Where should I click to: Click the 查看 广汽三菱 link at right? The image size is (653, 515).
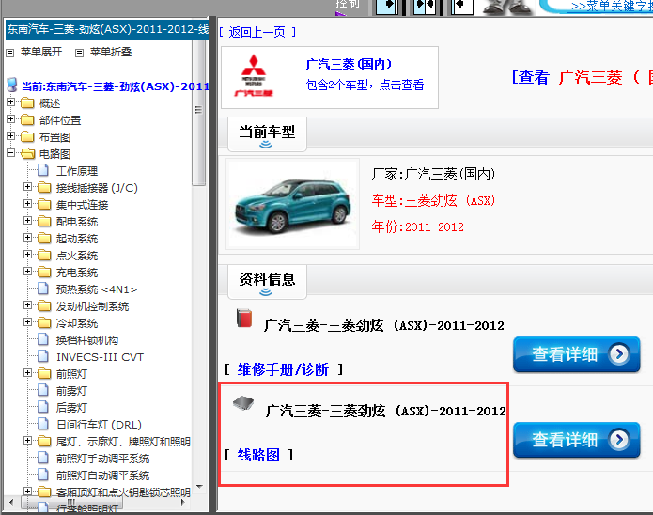pos(583,77)
